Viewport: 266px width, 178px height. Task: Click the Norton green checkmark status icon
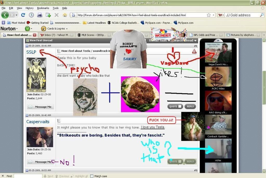point(27,29)
